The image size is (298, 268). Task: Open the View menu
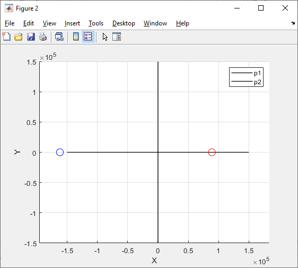coord(49,23)
